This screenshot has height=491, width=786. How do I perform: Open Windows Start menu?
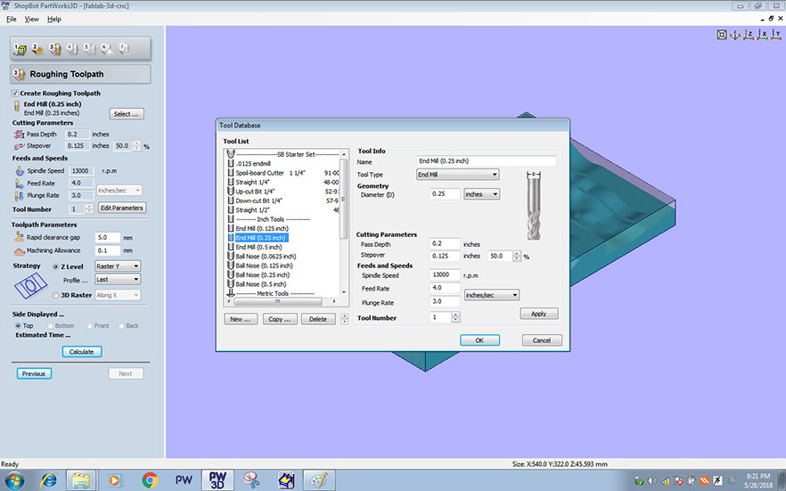click(x=14, y=480)
